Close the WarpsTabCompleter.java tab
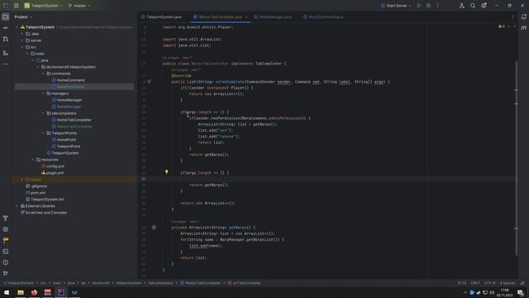This screenshot has width=529, height=298. click(246, 17)
